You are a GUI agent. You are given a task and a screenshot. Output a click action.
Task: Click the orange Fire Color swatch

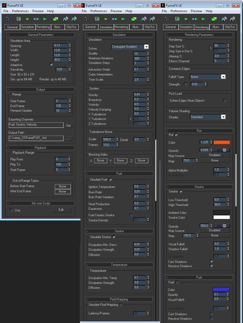[222, 142]
